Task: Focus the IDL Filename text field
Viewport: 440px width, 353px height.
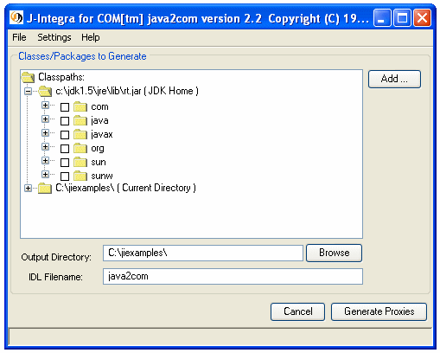Action: coord(233,276)
